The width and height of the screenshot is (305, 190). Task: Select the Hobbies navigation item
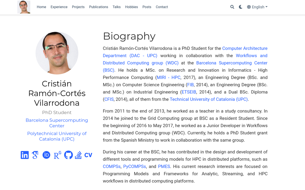pos(131,7)
